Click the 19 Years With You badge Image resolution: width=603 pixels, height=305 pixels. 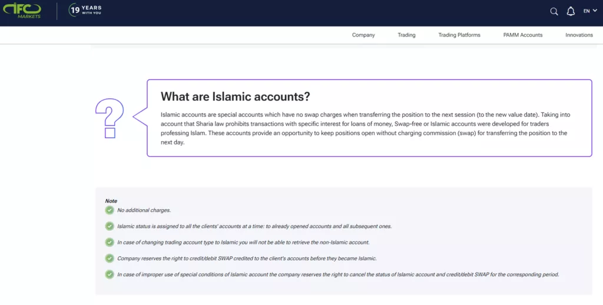pyautogui.click(x=85, y=10)
